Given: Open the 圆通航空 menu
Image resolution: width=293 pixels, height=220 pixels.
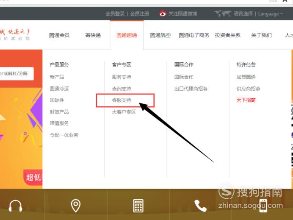Looking at the screenshot, I should (160, 35).
